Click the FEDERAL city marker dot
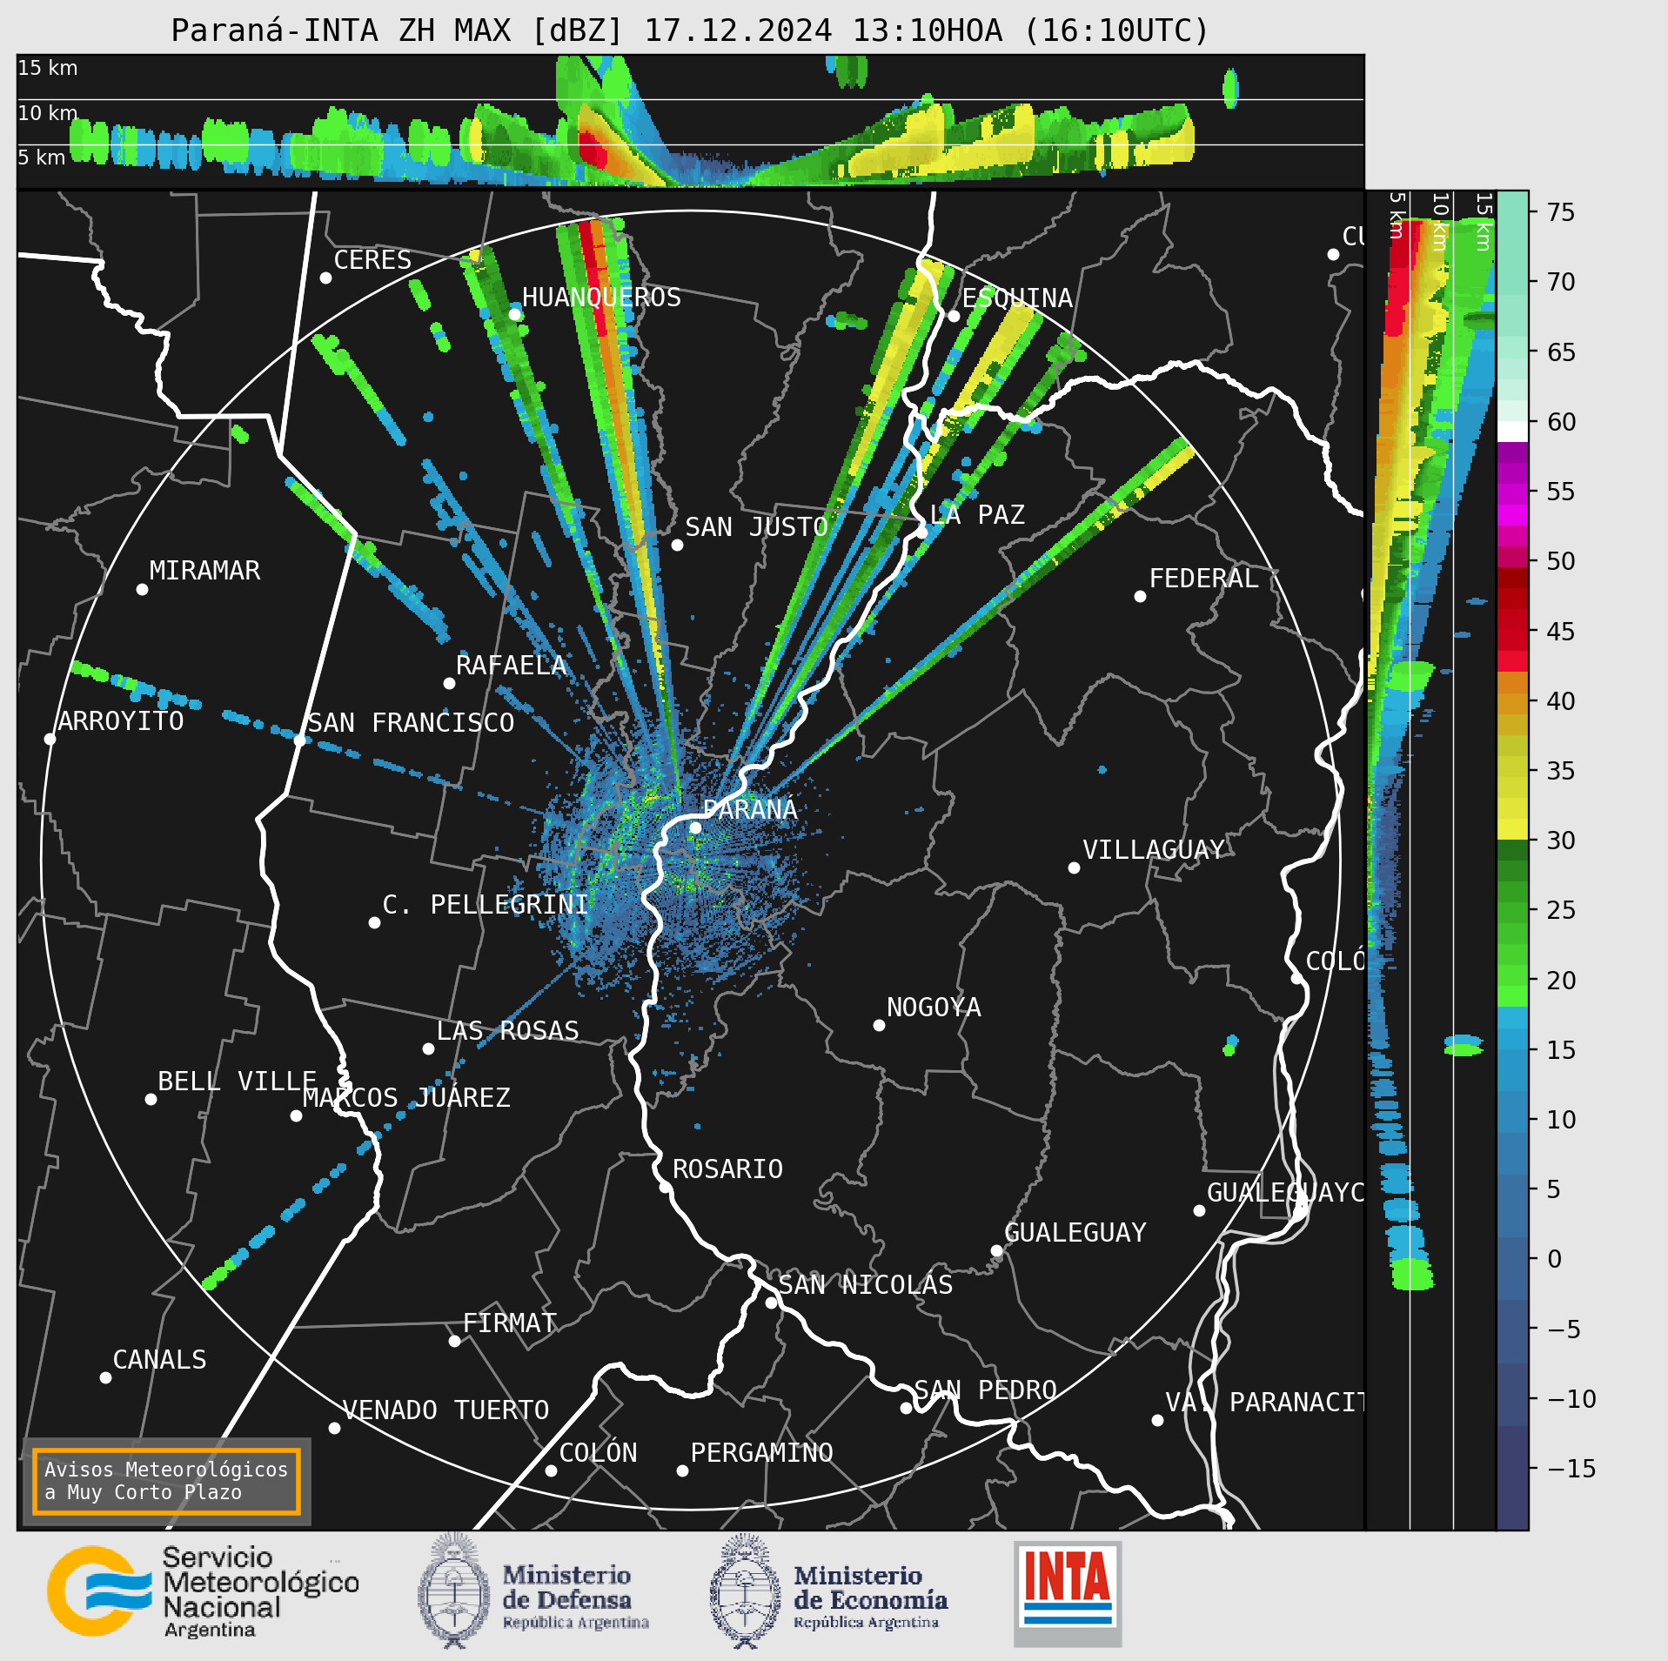Screen dimensions: 1668x1661 click(1140, 596)
